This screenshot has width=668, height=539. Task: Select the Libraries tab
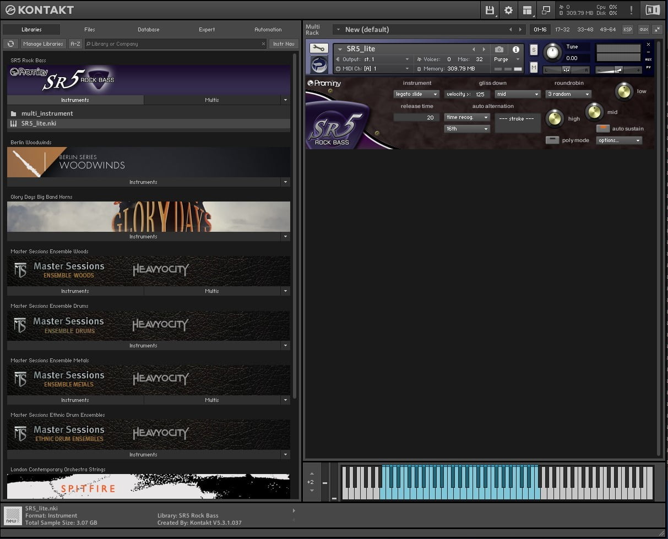[31, 30]
